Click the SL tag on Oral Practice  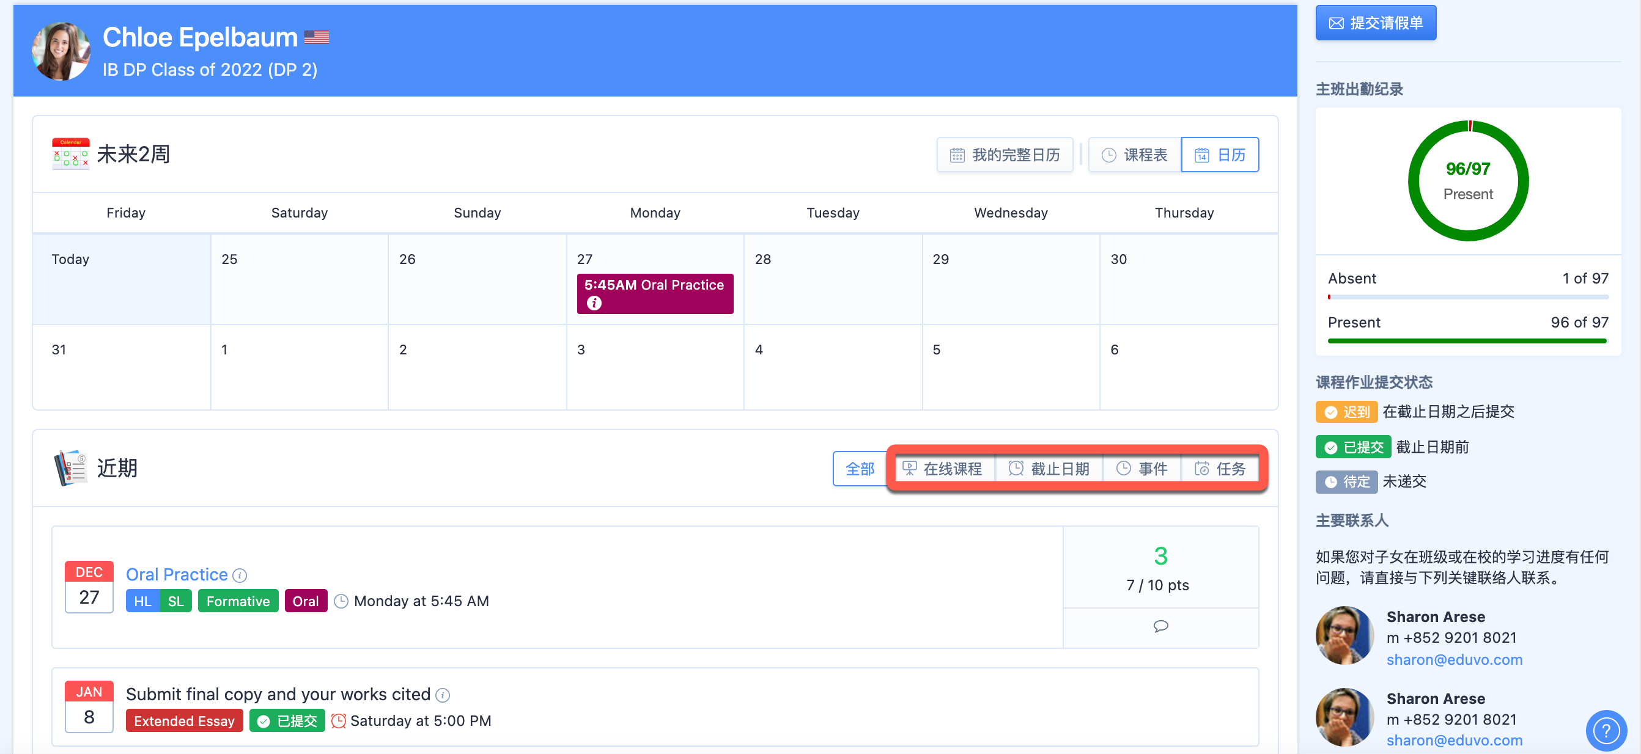pos(176,601)
